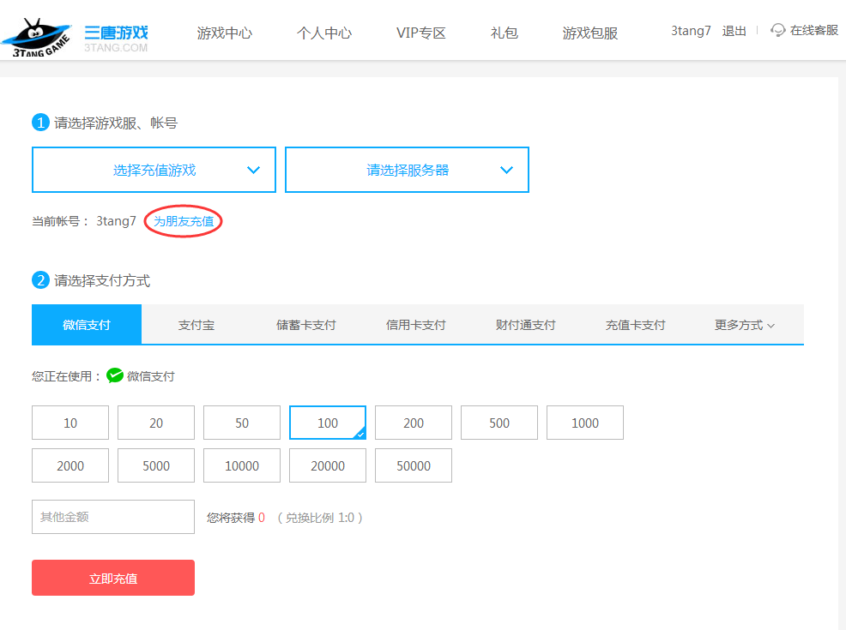Open 个人中心 from the top menu
This screenshot has width=846, height=630.
(x=323, y=33)
